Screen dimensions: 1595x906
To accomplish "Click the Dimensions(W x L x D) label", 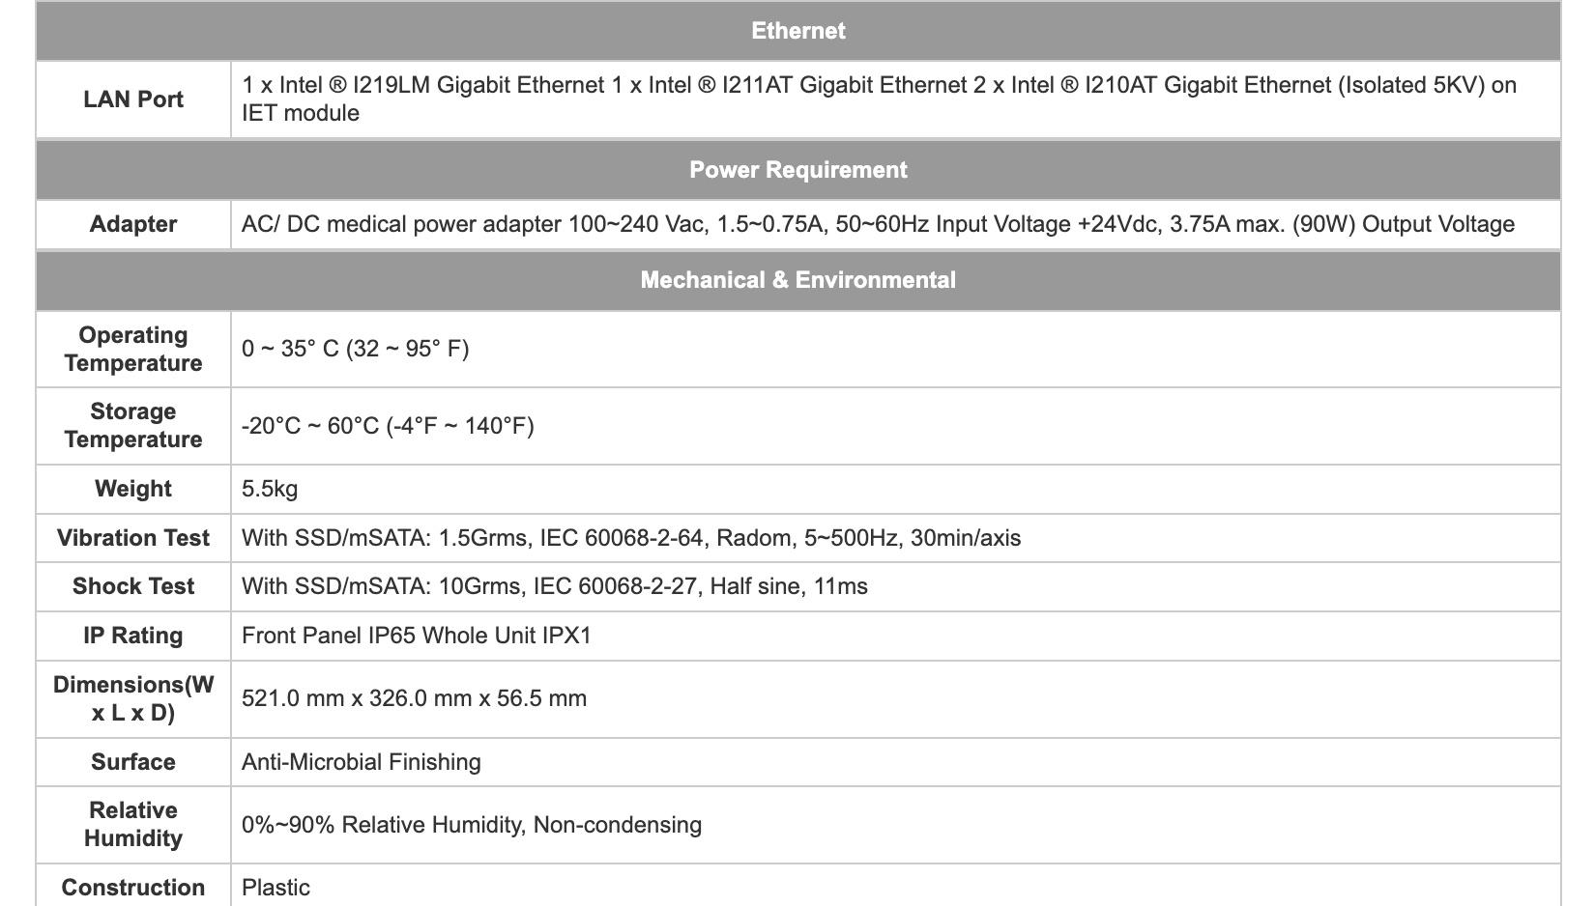I will pos(133,698).
